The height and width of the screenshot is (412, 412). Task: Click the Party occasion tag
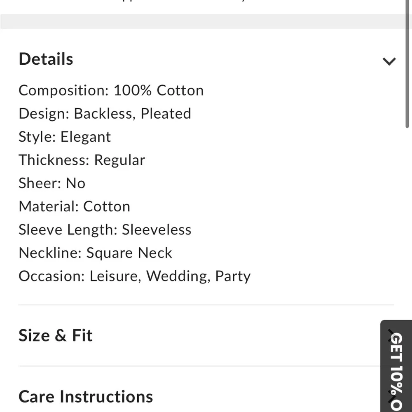pos(233,276)
